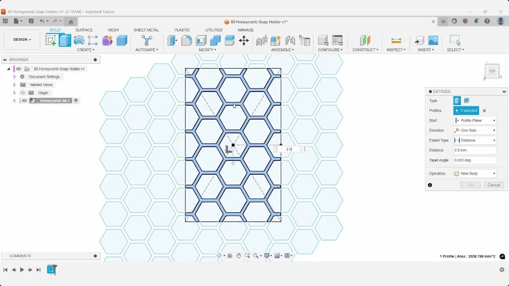
Task: Click the in-canvas 2.5 distance input
Action: point(289,149)
